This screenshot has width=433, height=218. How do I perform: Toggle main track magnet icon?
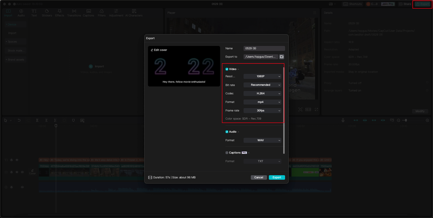click(x=356, y=120)
